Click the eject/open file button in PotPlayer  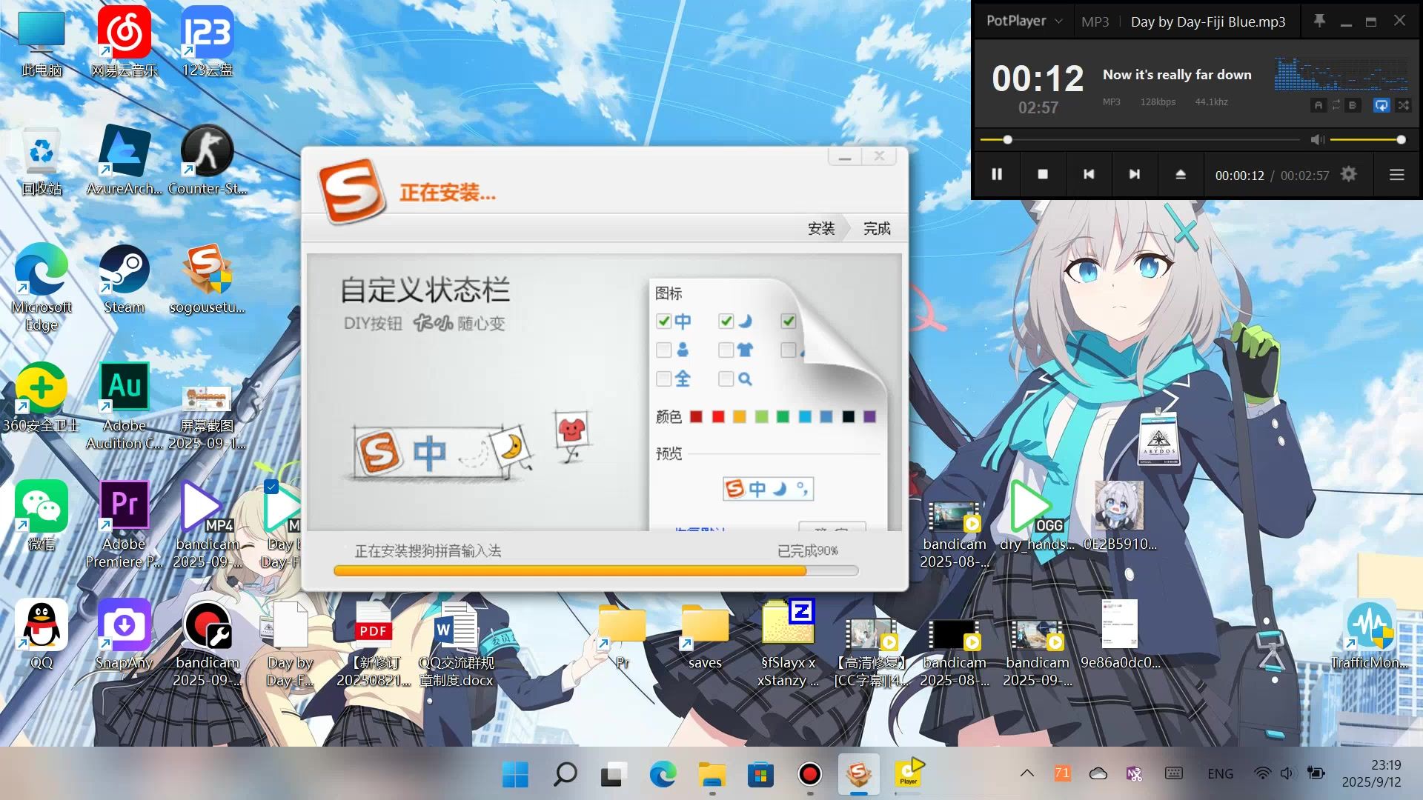click(1181, 175)
